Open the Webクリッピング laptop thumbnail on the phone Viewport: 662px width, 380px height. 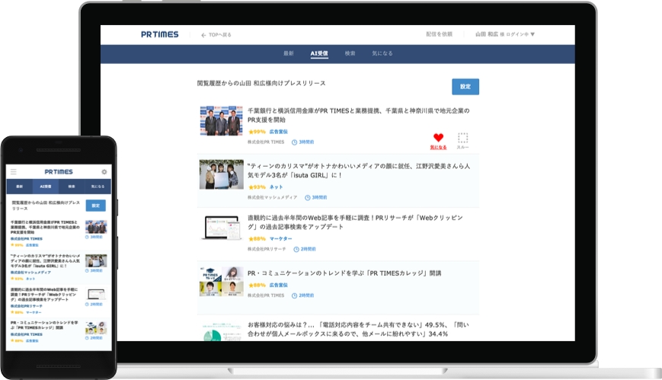coord(96,294)
